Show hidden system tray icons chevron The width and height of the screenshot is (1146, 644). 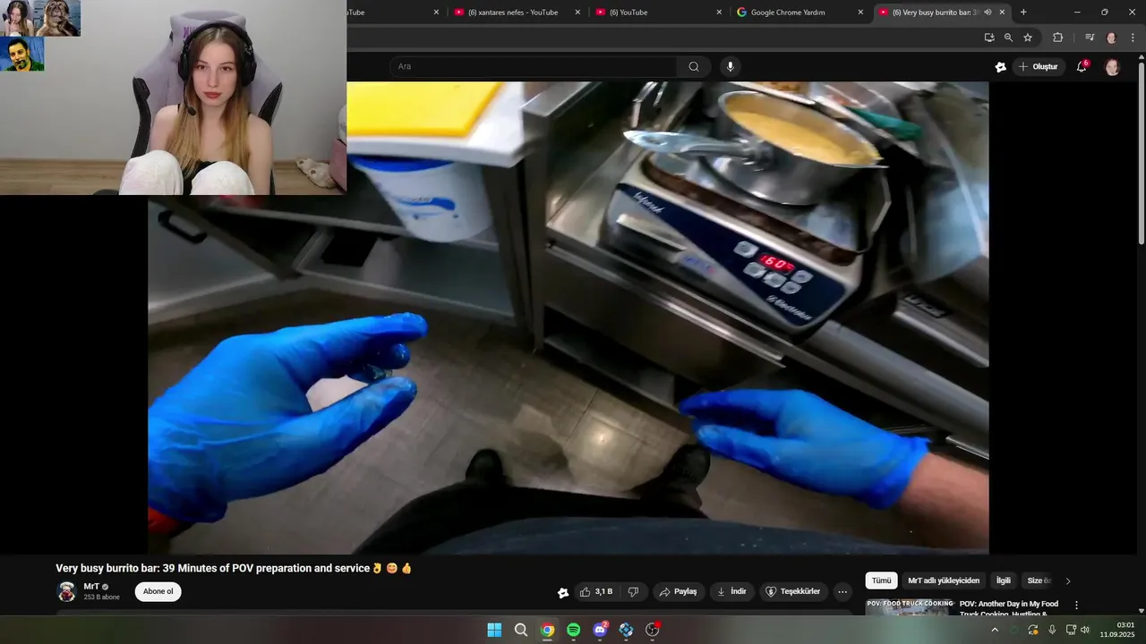(x=994, y=630)
